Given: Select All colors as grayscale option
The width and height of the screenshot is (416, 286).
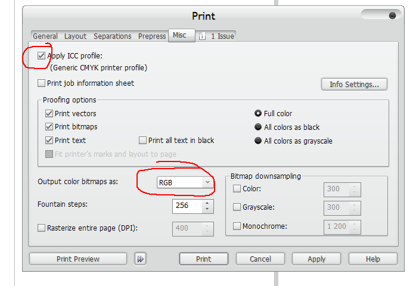Looking at the screenshot, I should tap(258, 141).
